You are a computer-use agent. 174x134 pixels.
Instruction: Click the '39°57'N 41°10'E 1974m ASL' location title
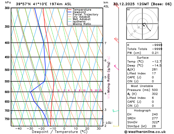tap(44, 4)
